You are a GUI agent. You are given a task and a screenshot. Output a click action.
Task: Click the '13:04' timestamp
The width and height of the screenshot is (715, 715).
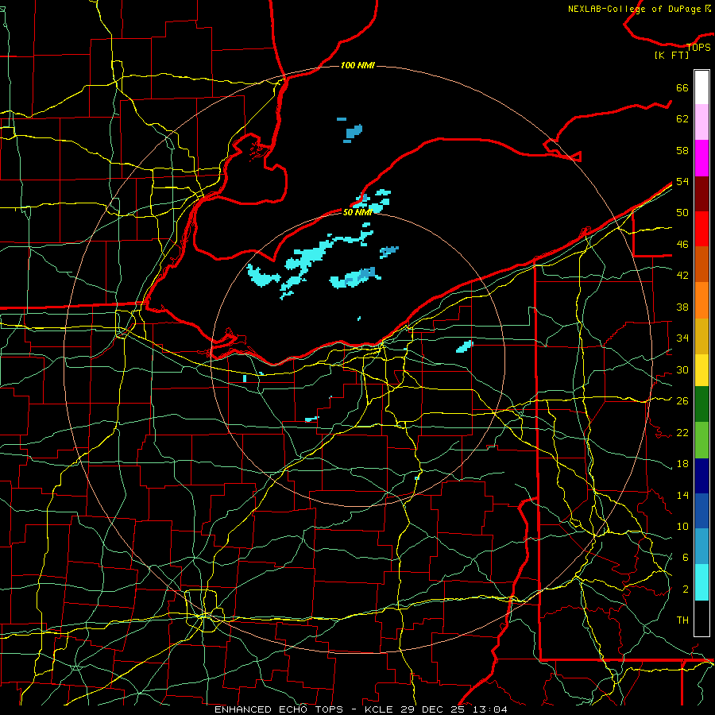click(x=491, y=709)
